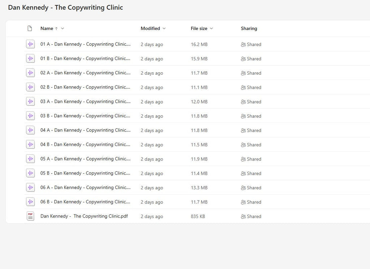Click audio icon of 03 B file
Viewport: 370px width, 269px height.
point(30,116)
